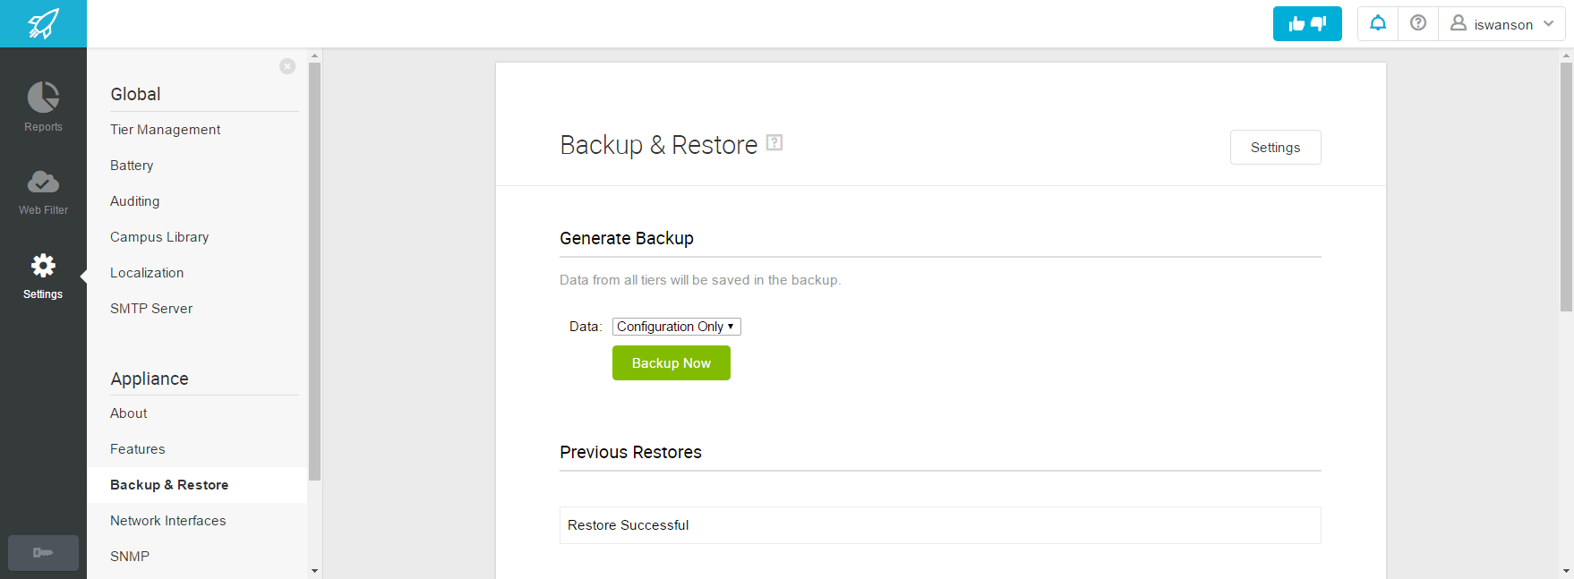Go to Network Interfaces under Appliance
Screen dimensions: 1574x579
pos(167,520)
